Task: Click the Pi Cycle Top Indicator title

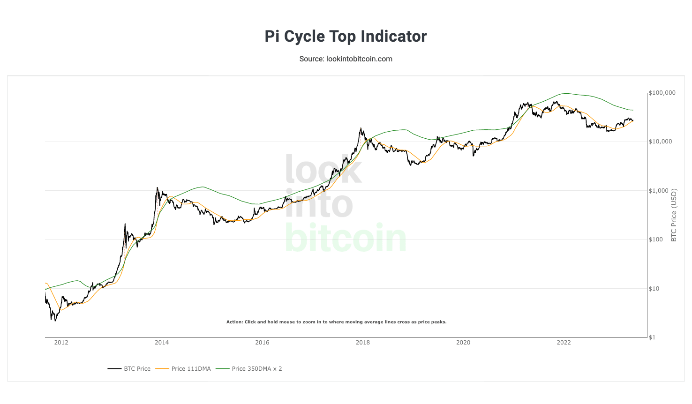Action: coord(346,37)
